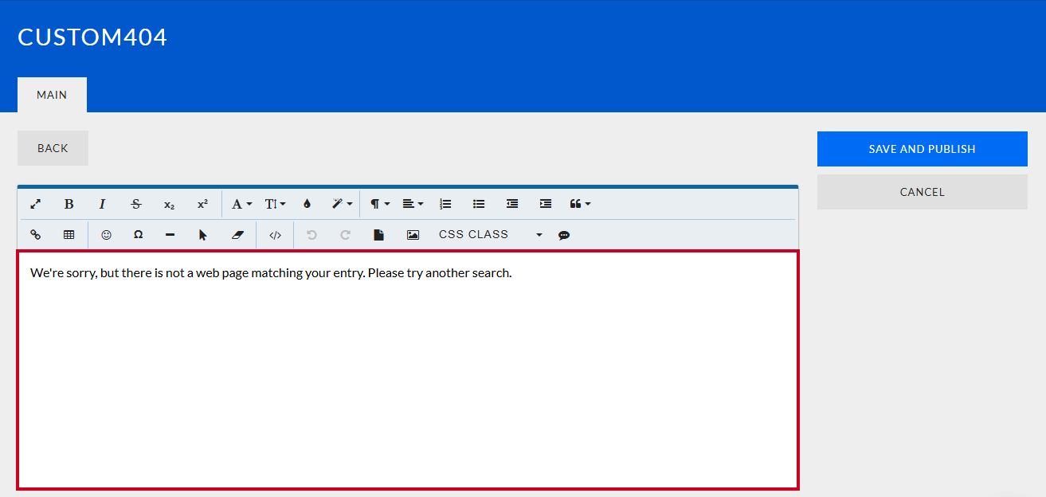1046x497 pixels.
Task: Click the "We're sorry" message text
Action: [271, 273]
